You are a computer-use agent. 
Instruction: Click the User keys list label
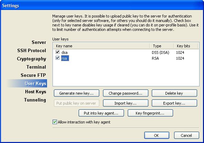(x=60, y=39)
